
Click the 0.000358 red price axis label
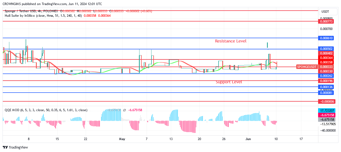[326, 62]
